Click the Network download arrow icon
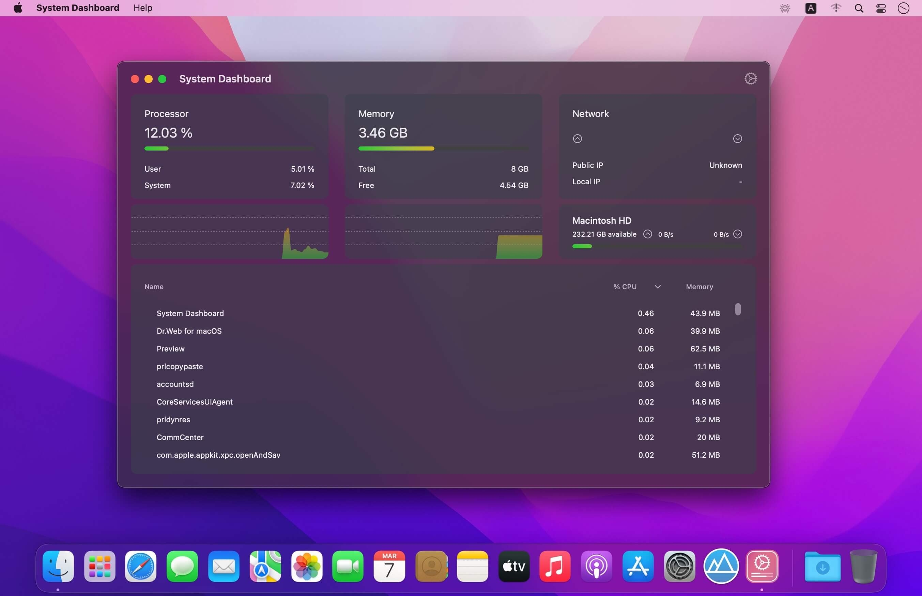 (x=737, y=139)
